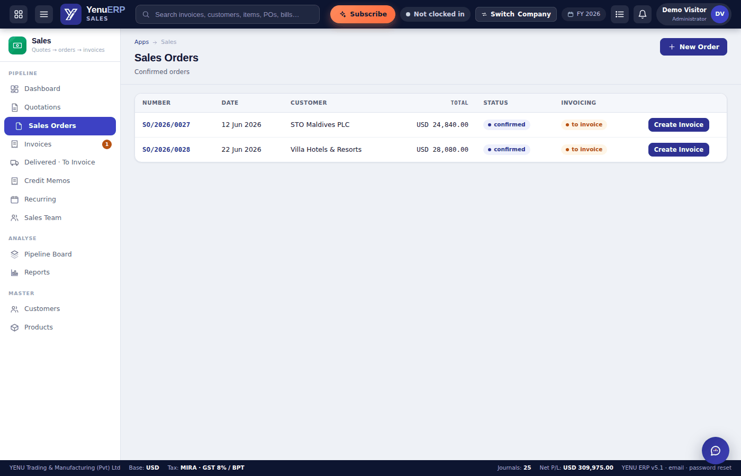Toggle the hamburger sidebar menu
The height and width of the screenshot is (476, 741).
(x=44, y=14)
